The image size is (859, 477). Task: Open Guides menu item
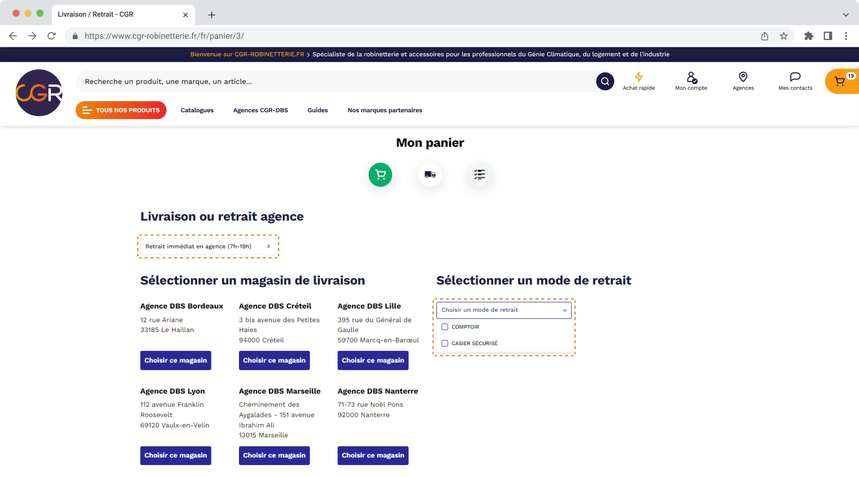coord(318,110)
